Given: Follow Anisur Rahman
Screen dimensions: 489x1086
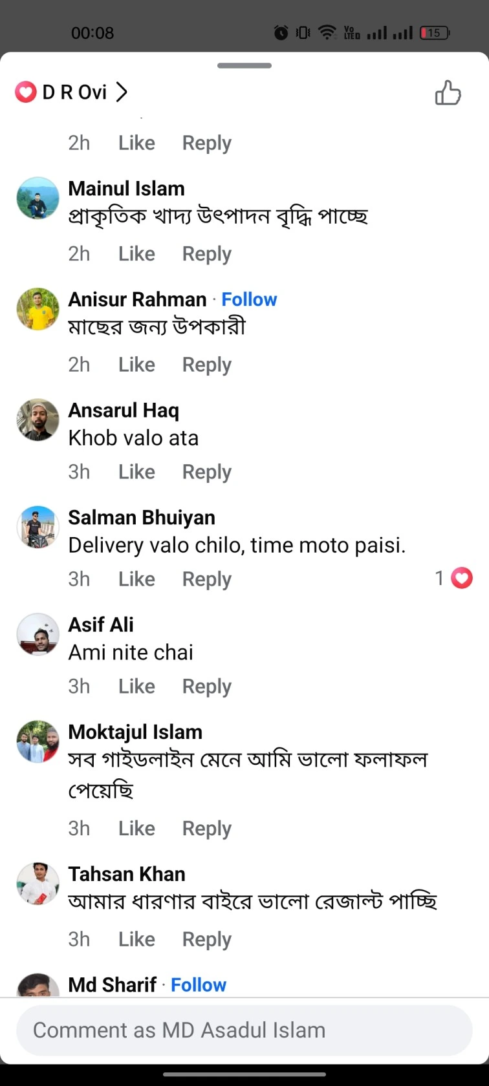Looking at the screenshot, I should tap(249, 299).
